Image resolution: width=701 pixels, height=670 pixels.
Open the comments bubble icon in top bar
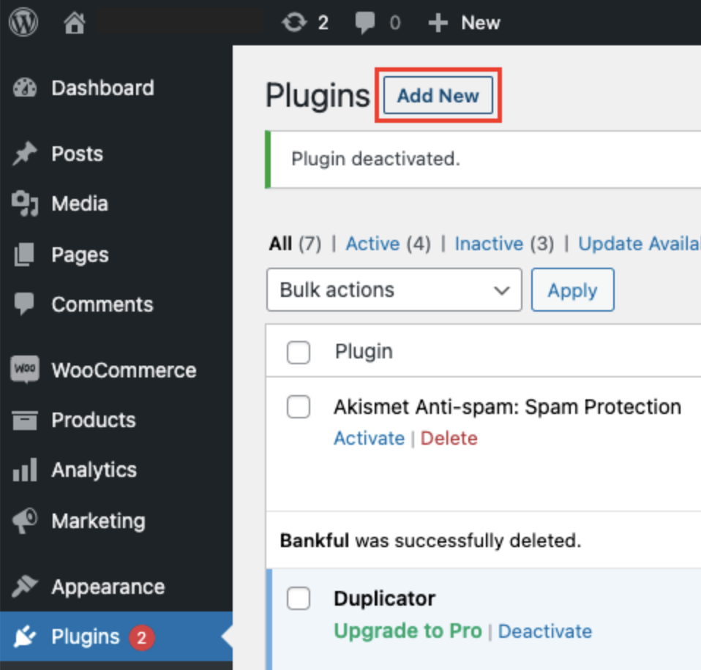366,23
